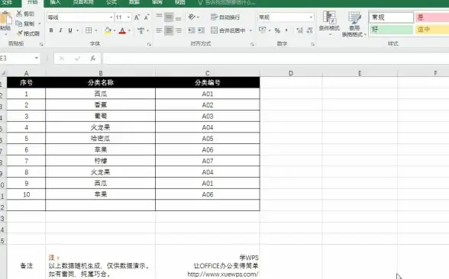Select the cell A07 in column C

(x=208, y=161)
